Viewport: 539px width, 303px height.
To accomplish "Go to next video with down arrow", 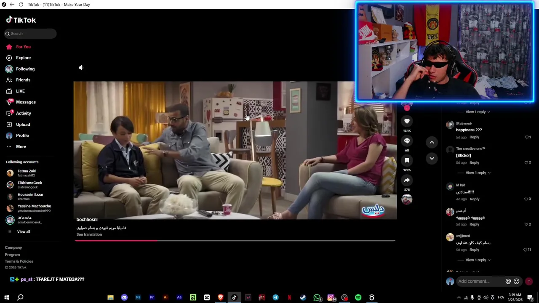I will click(x=432, y=158).
